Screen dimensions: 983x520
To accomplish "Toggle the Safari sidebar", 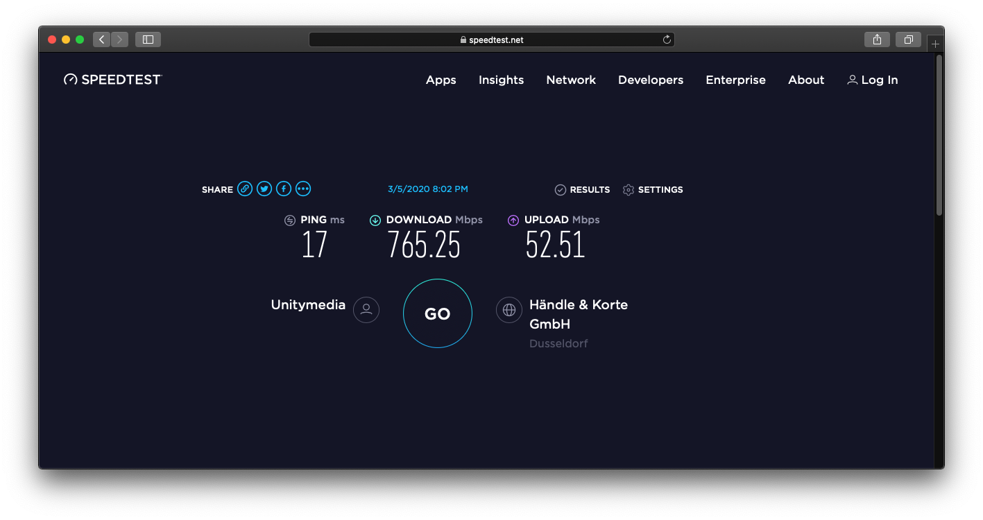I will (148, 40).
